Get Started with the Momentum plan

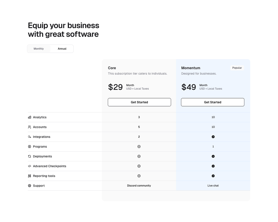213,102
